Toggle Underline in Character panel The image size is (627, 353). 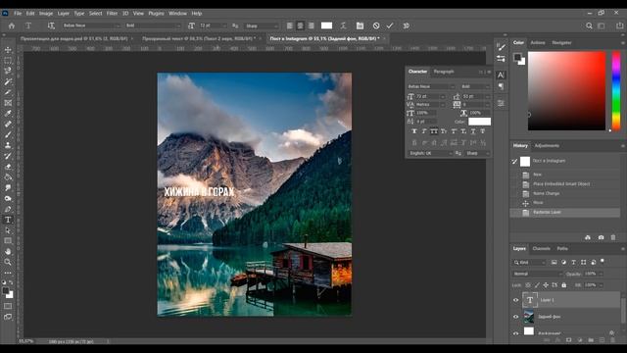pos(473,131)
